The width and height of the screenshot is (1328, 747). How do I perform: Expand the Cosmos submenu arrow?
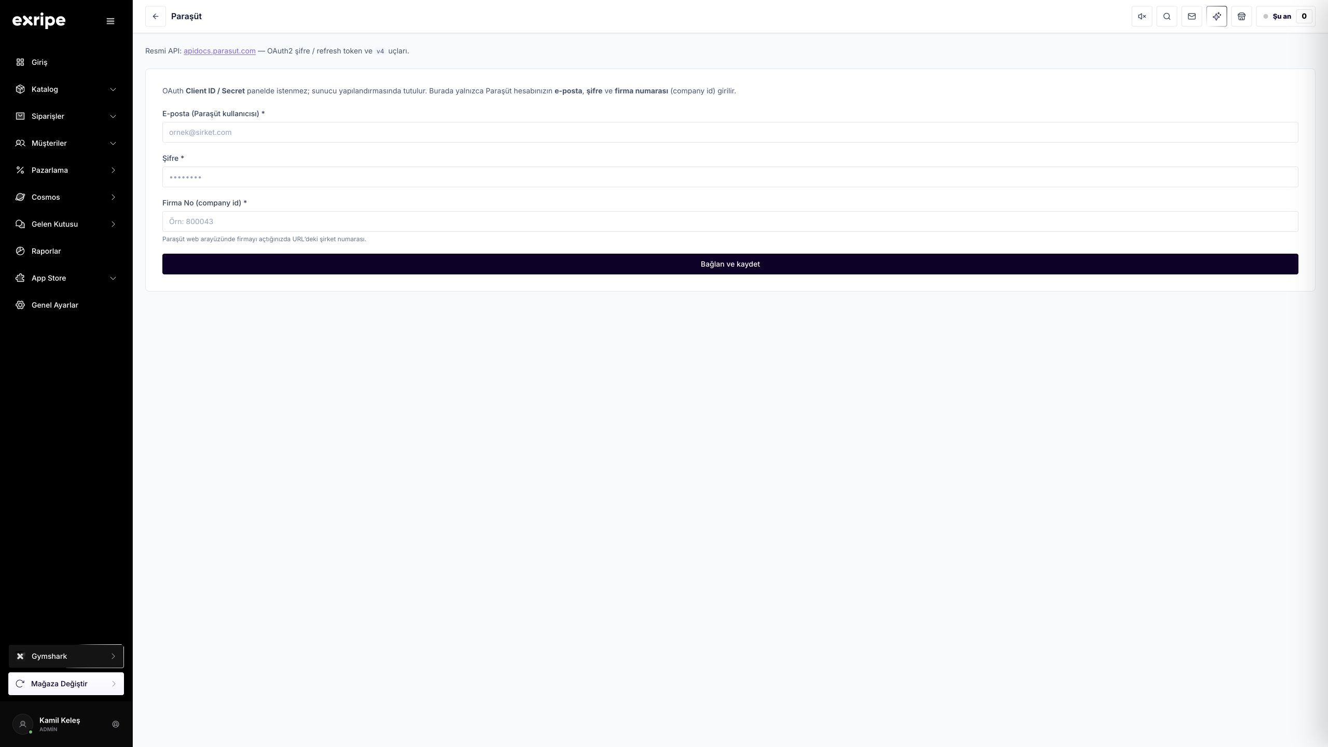(113, 197)
